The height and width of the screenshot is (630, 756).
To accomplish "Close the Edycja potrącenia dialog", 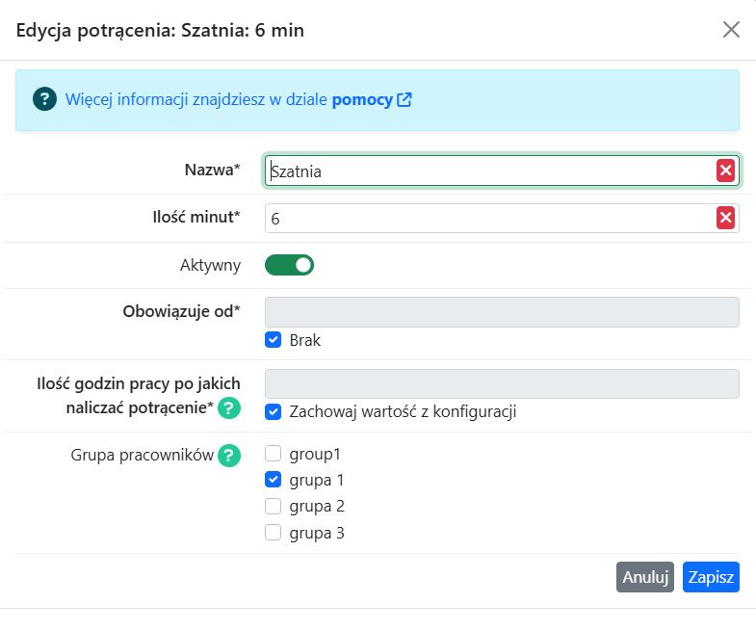I will [x=731, y=30].
